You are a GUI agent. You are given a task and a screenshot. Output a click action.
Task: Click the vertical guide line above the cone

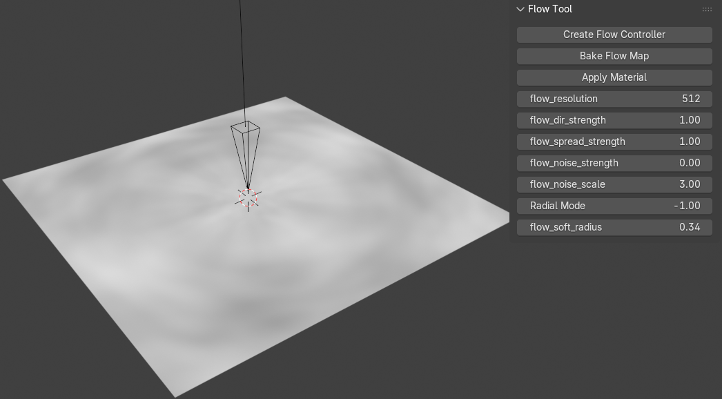click(x=243, y=55)
